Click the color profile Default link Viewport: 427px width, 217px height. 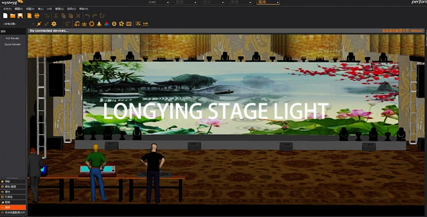tap(402, 31)
